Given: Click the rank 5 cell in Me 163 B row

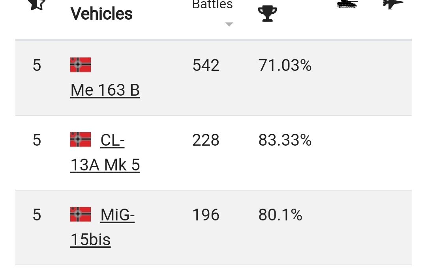Looking at the screenshot, I should coord(37,65).
